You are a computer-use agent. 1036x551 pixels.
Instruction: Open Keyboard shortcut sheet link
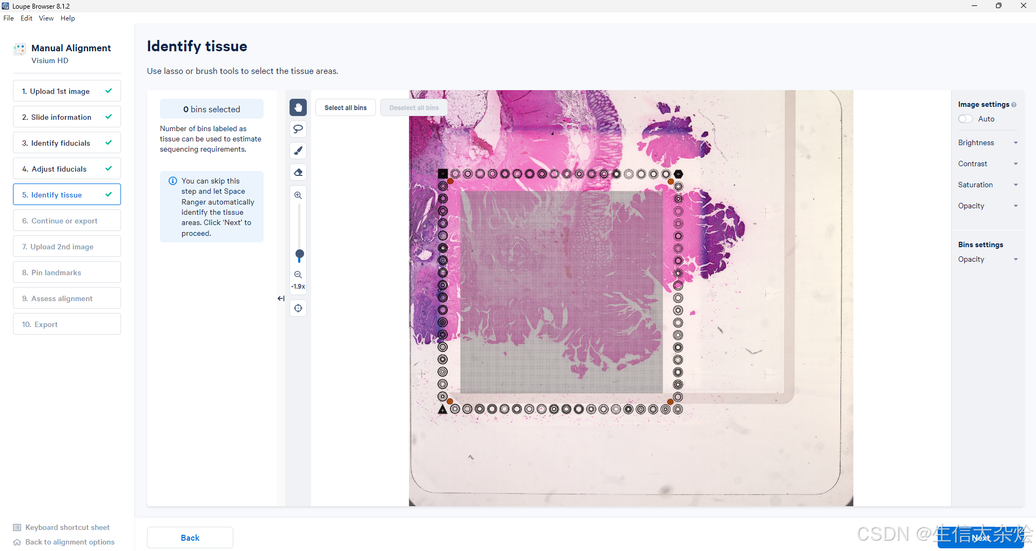[x=68, y=527]
